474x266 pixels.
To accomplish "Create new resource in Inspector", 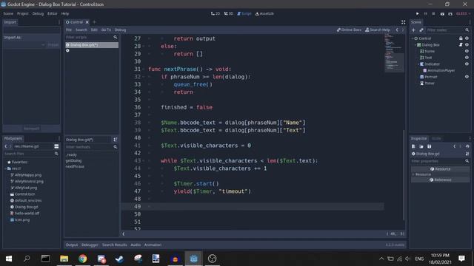I will tap(413, 146).
